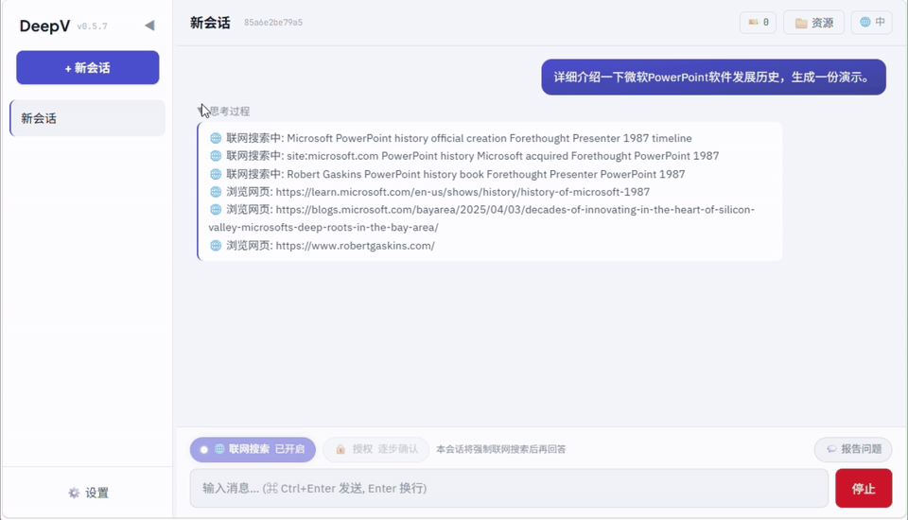This screenshot has height=520, width=908.
Task: Click the folder icon in the 资源 button
Action: click(x=801, y=23)
